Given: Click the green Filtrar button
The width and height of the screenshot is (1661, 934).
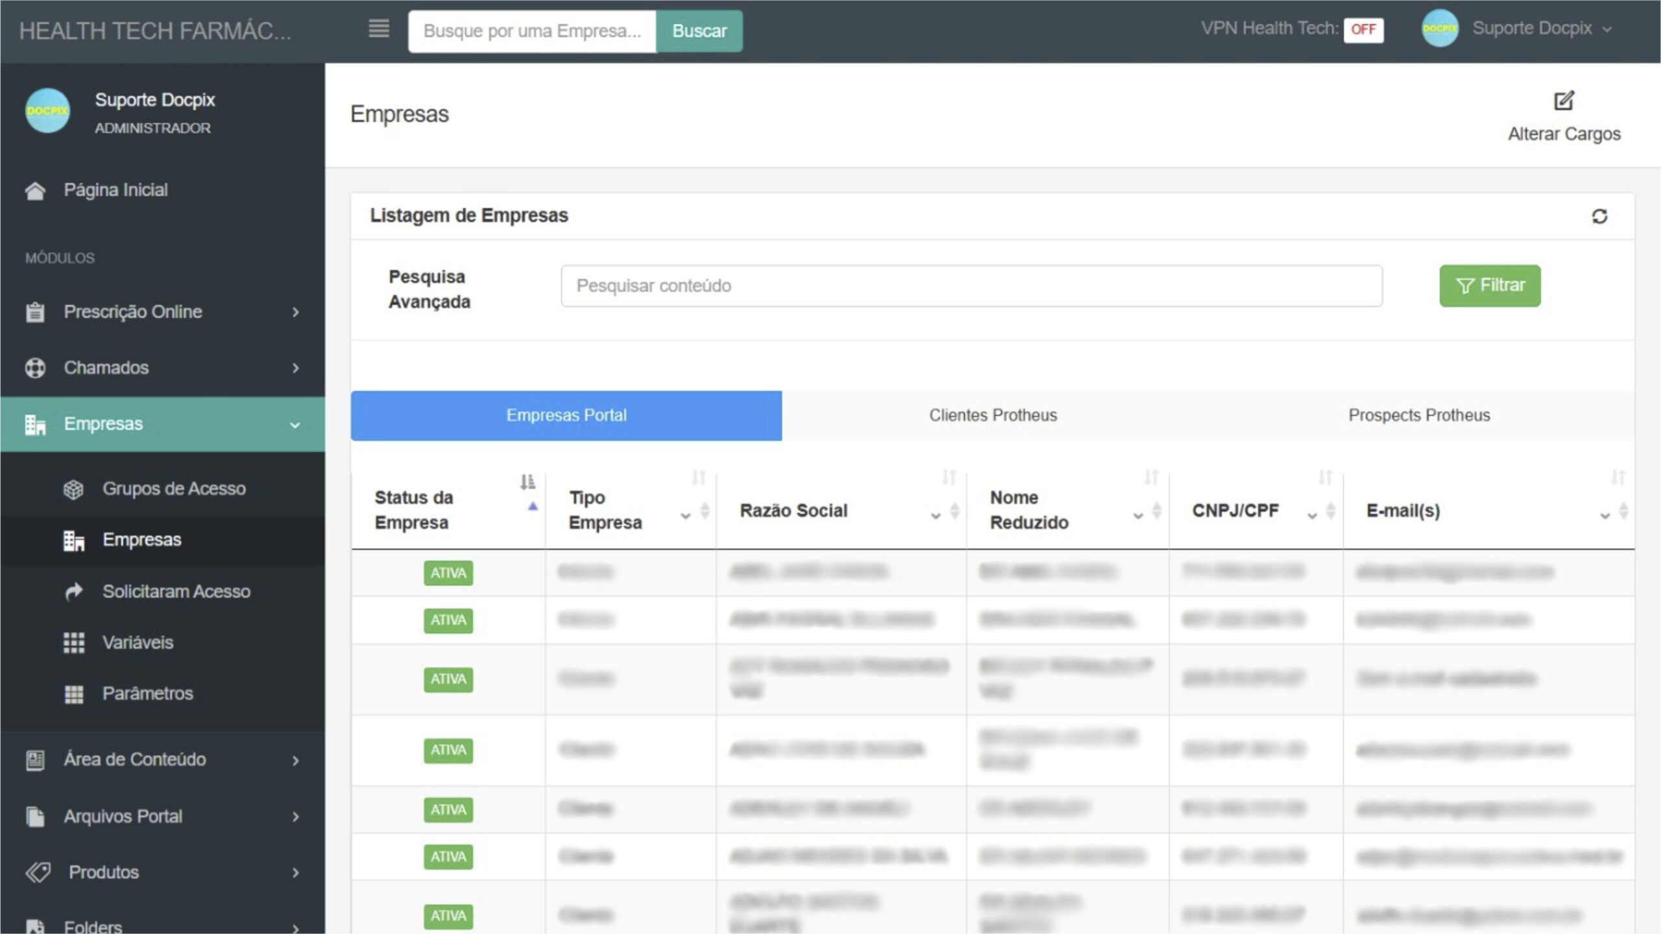Looking at the screenshot, I should 1489,285.
